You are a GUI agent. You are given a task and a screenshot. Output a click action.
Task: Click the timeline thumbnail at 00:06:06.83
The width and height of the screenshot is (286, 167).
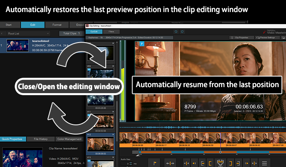point(261,138)
